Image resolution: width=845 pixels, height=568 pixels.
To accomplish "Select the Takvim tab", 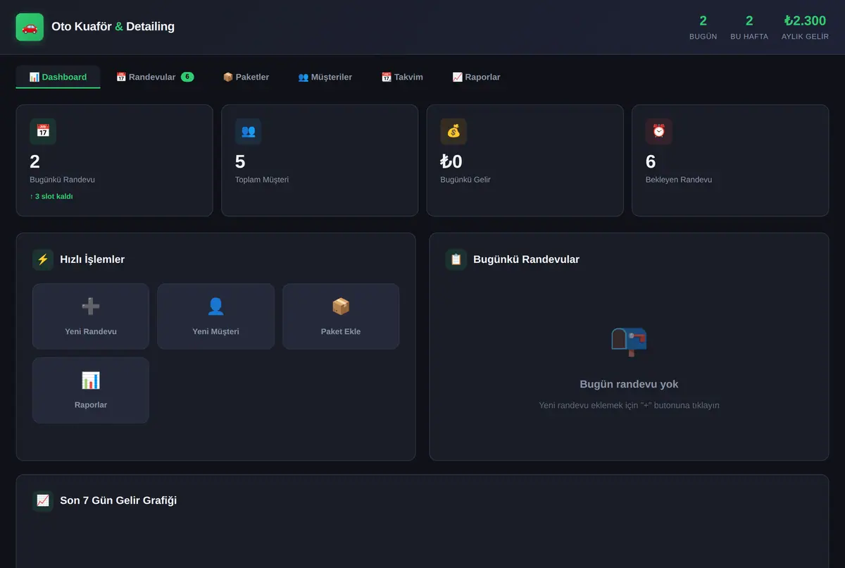I will pyautogui.click(x=402, y=77).
